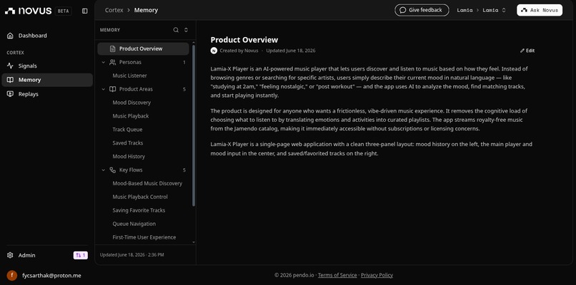Viewport: 576px width, 285px height.
Task: Click the Product Overview document icon
Action: pyautogui.click(x=112, y=48)
